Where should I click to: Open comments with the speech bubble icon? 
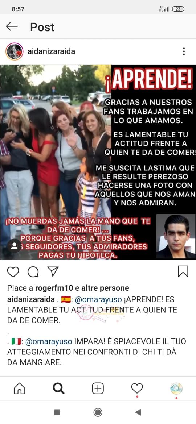(33, 272)
